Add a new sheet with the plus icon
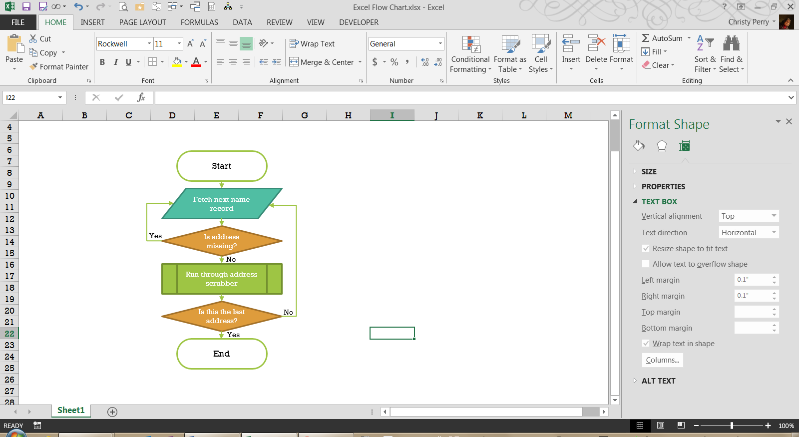Screen dimensions: 799x437 point(112,412)
